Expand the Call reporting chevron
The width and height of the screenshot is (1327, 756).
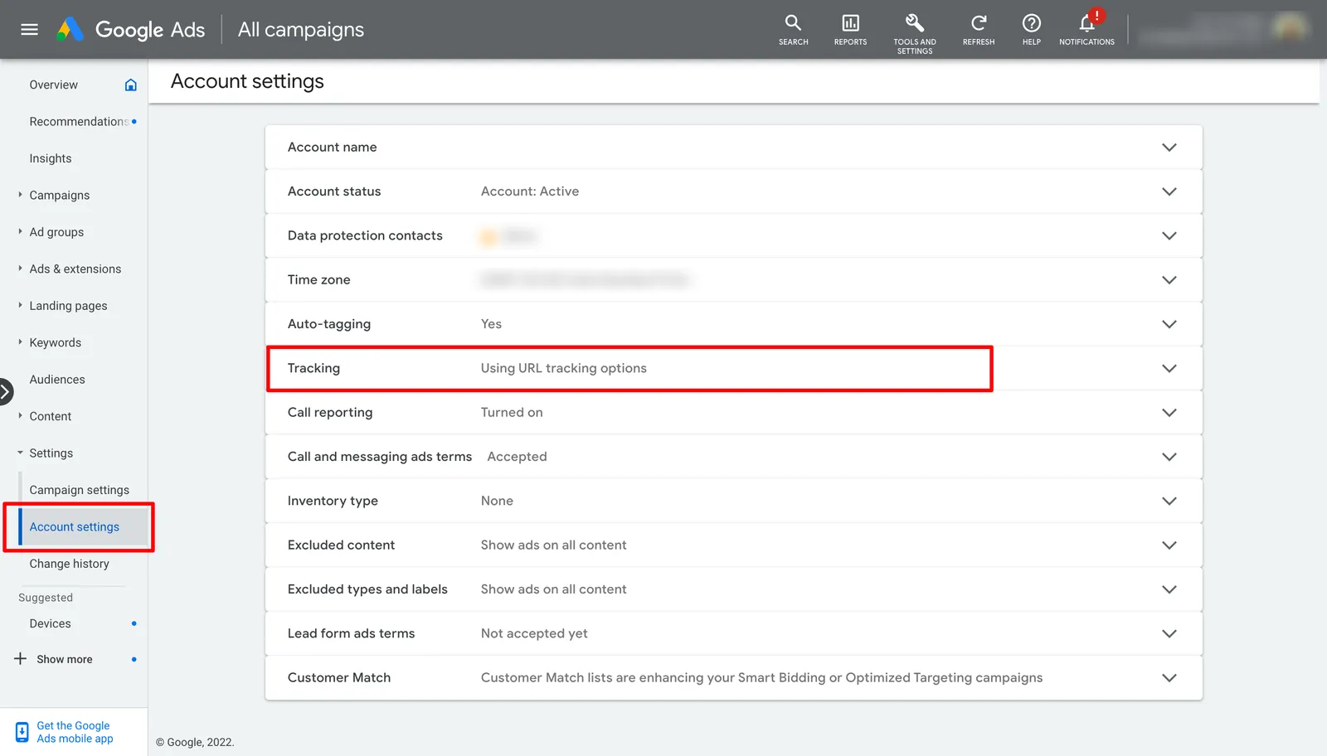(1169, 413)
